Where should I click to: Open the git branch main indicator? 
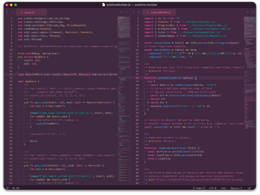(199, 188)
